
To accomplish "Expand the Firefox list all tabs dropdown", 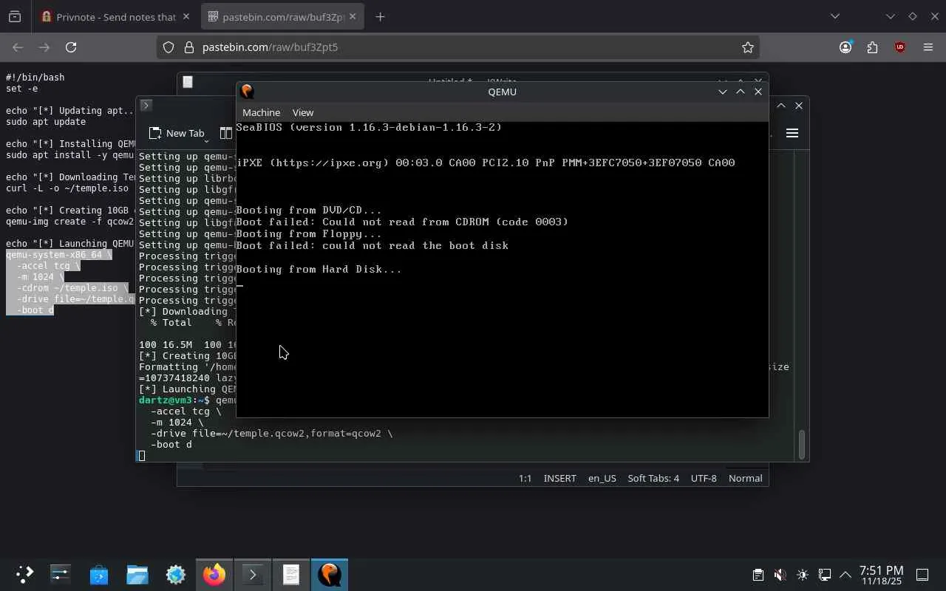I will coord(835,16).
